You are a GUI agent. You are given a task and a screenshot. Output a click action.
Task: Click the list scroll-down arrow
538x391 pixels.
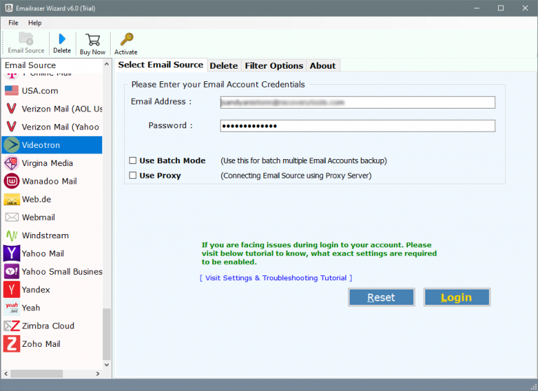106,364
